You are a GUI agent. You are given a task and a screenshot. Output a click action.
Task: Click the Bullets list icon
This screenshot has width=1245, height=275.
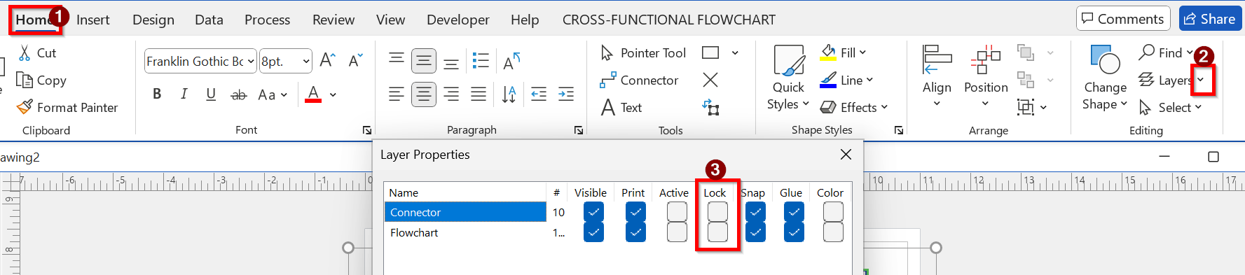pos(481,60)
